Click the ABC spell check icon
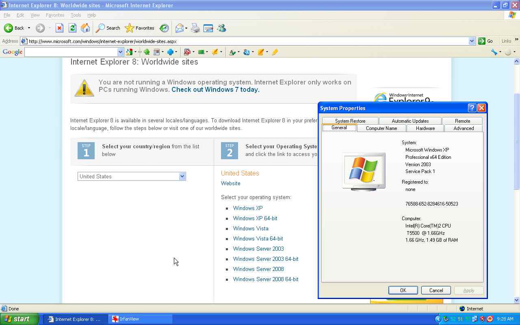The width and height of the screenshot is (520, 325). [232, 52]
